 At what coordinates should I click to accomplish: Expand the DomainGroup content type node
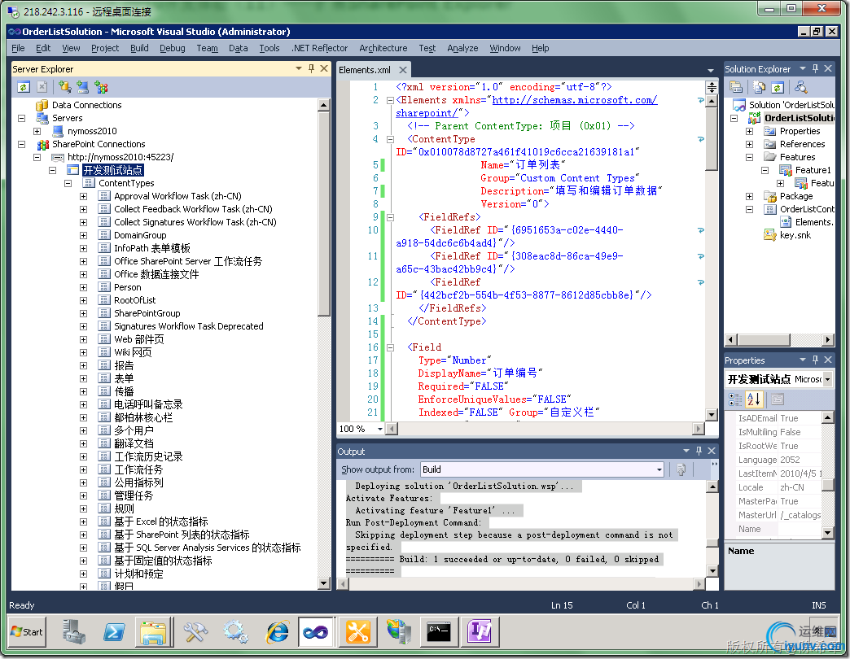pos(83,236)
